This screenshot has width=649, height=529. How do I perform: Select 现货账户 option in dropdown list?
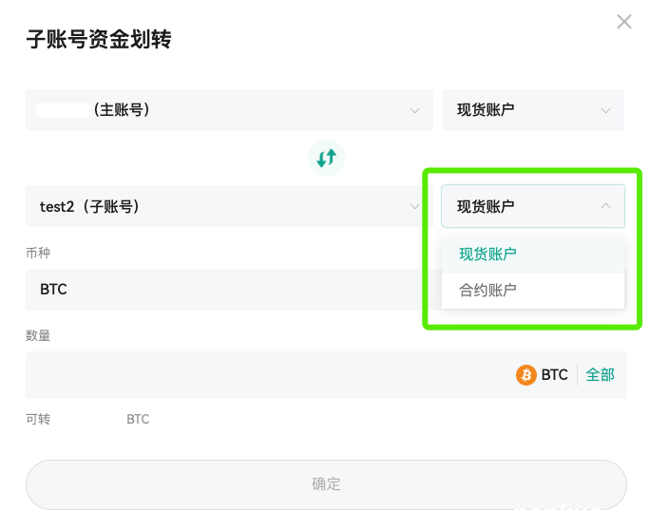tap(533, 254)
